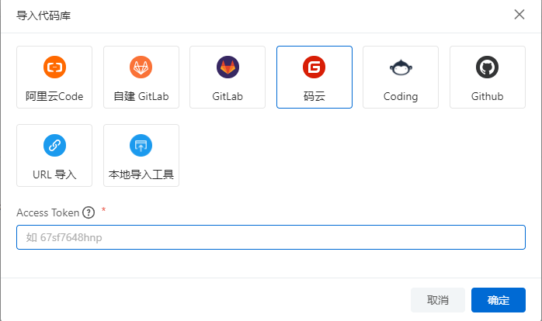Select the 码云 source label
Image resolution: width=542 pixels, height=321 pixels.
(x=314, y=96)
